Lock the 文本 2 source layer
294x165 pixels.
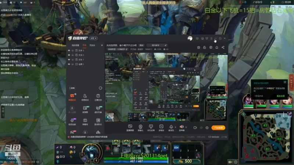(72, 55)
